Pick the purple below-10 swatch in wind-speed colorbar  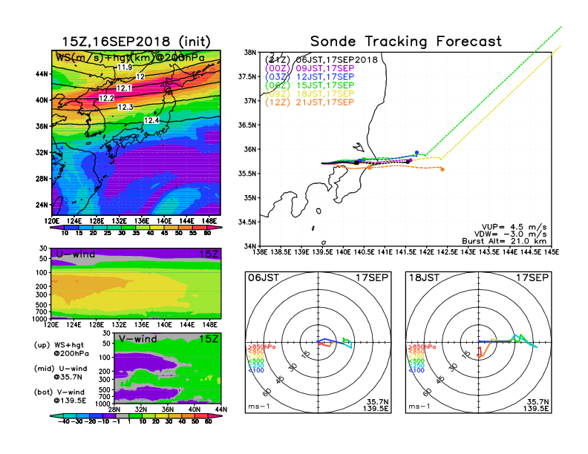tap(56, 228)
